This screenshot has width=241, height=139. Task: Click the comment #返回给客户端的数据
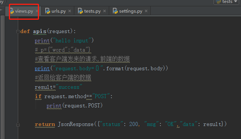(63, 78)
